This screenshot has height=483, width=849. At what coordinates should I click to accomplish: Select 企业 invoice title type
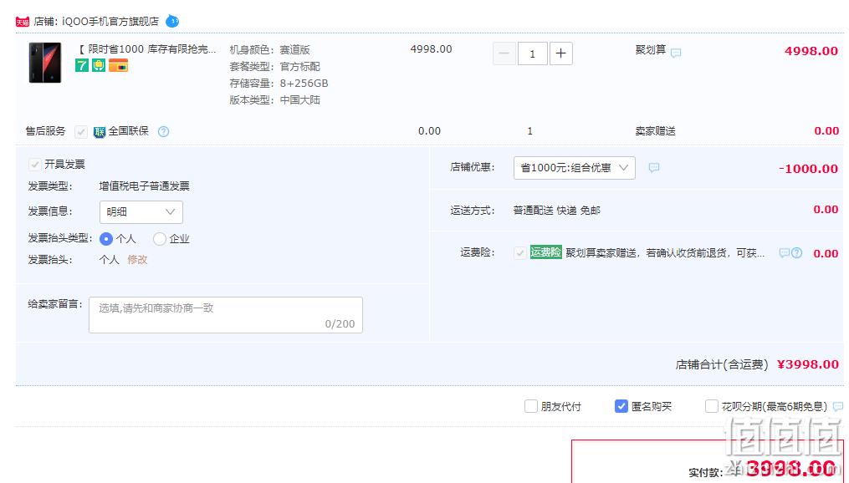click(x=159, y=238)
